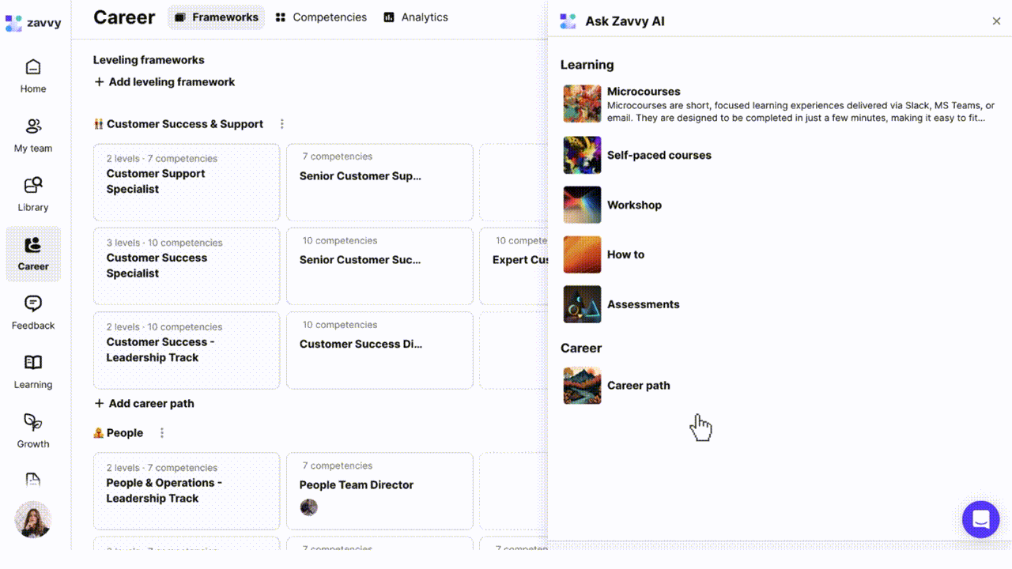Open the Customer Support Specialist card
This screenshot has height=569, width=1012.
[187, 183]
